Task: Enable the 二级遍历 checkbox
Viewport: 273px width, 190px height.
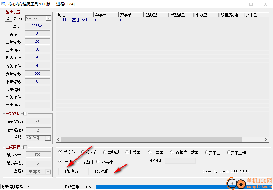Action: click(x=25, y=148)
